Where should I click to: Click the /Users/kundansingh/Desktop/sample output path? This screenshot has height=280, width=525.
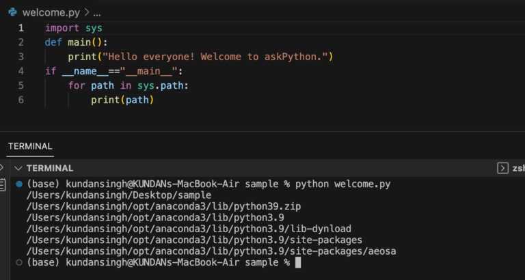click(x=118, y=195)
